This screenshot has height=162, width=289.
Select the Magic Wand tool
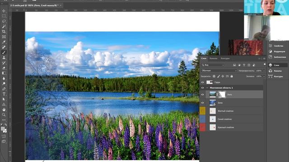(x=4, y=27)
